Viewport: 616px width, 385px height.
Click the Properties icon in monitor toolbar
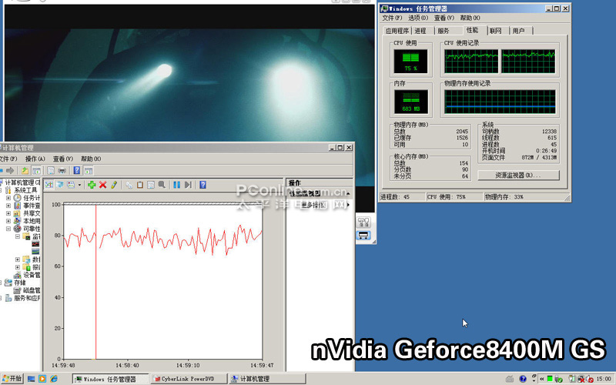coord(151,185)
